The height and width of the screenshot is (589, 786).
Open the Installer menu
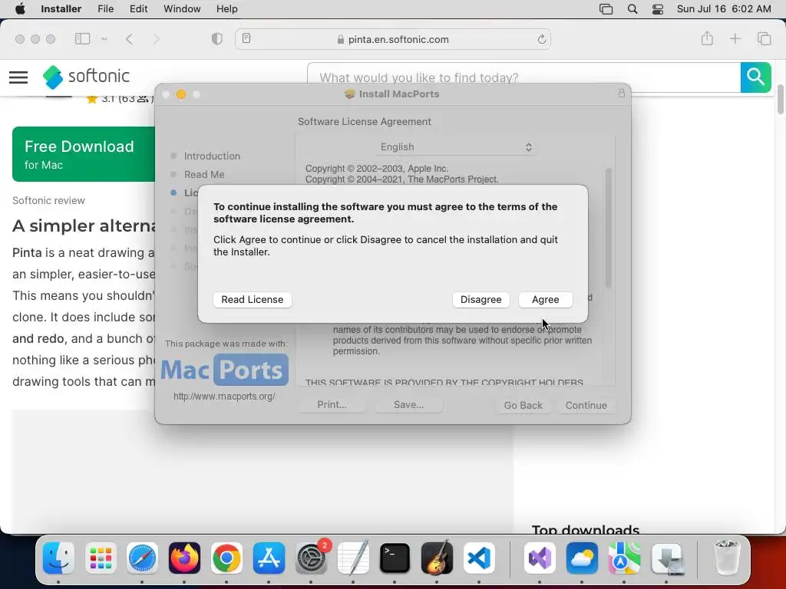click(61, 9)
